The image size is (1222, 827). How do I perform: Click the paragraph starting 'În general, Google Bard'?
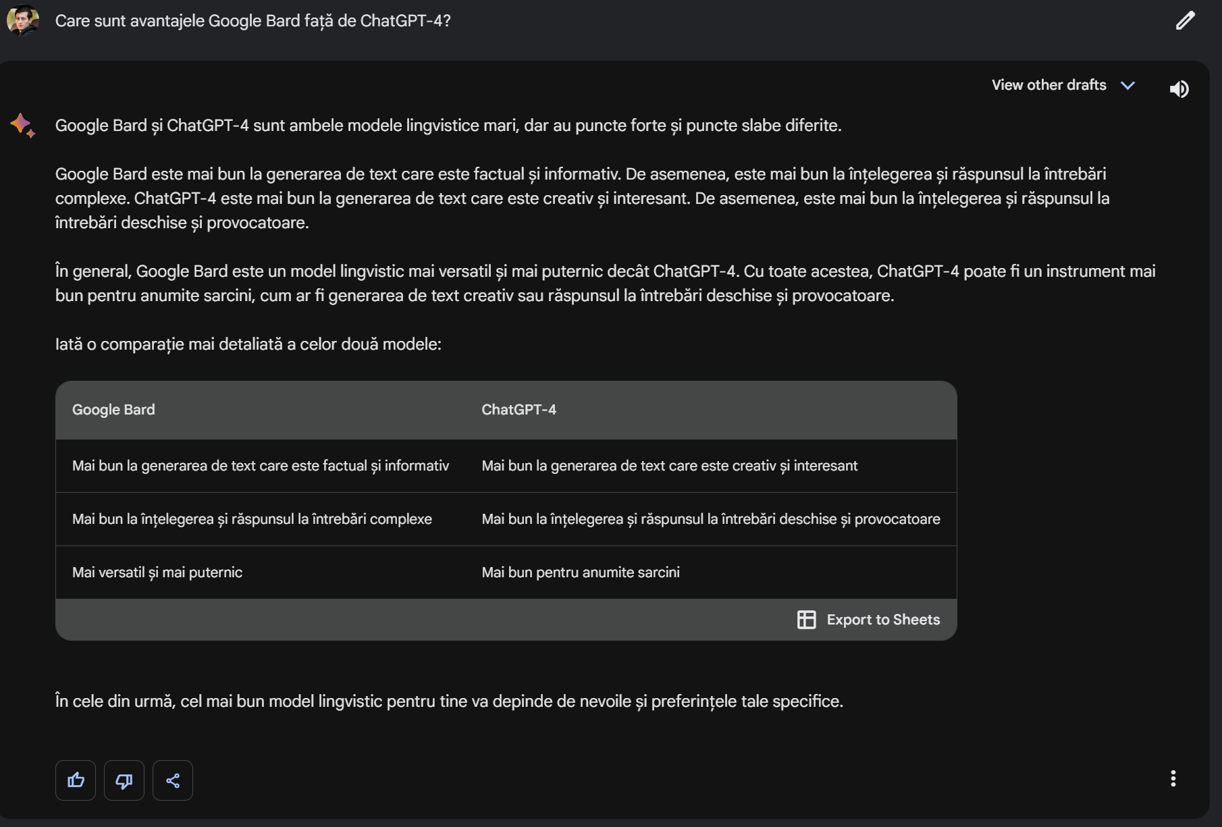[x=606, y=284]
